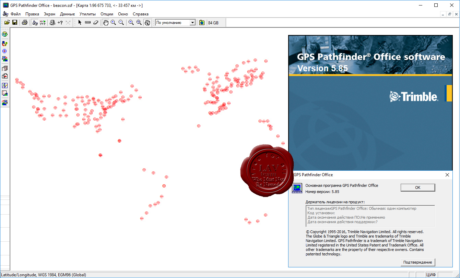460x278 pixels.
Task: Open the Файл menu
Action: coord(15,14)
